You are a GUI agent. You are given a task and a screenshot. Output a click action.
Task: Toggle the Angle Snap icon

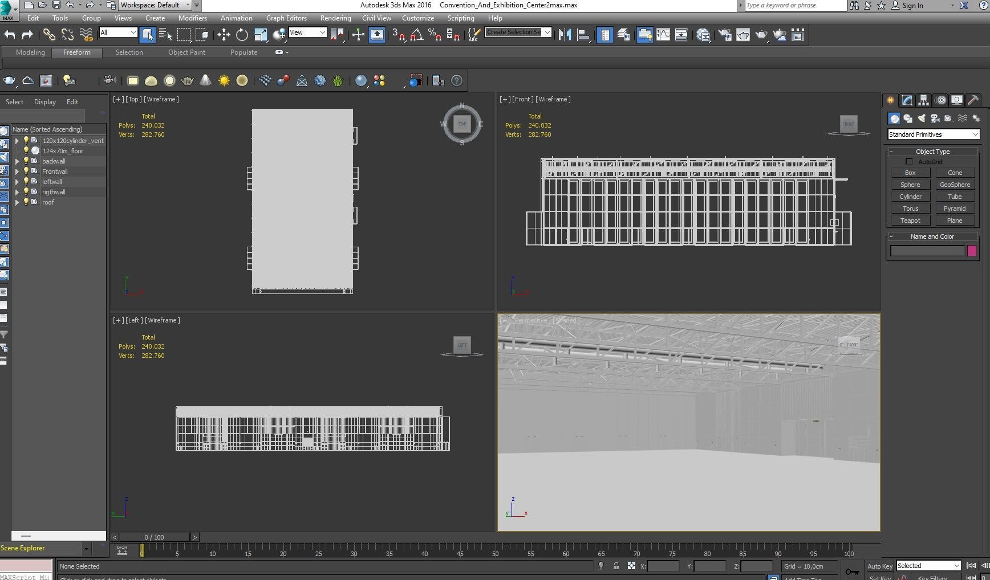coord(416,35)
